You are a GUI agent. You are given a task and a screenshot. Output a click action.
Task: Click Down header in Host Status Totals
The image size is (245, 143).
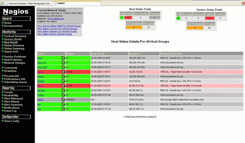128,13
